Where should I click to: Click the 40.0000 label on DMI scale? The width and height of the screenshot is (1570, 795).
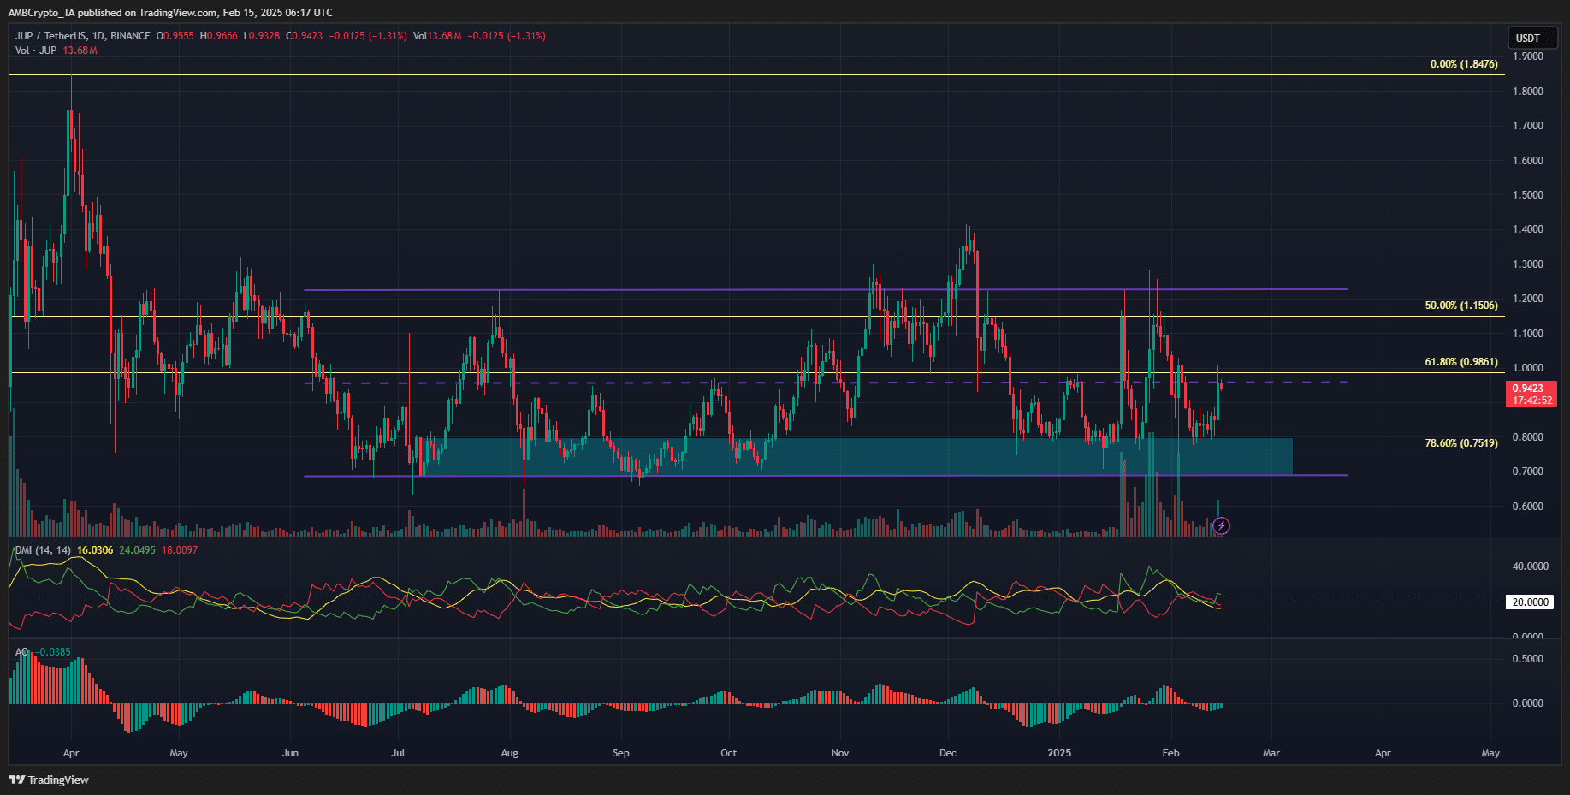point(1530,567)
